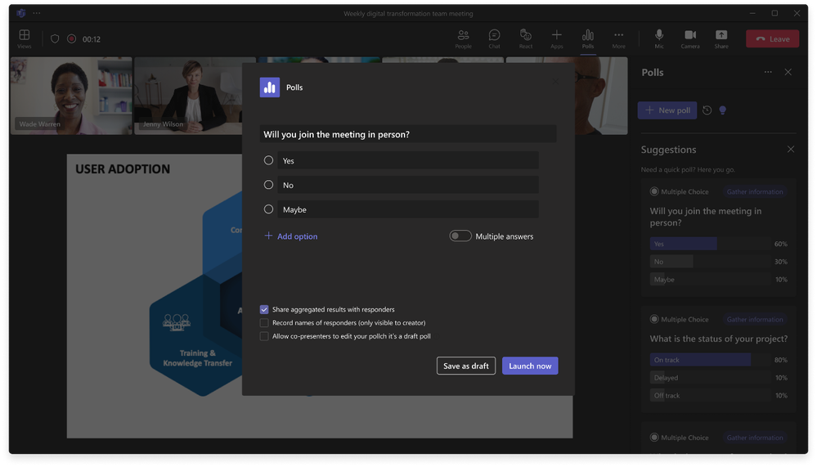Toggle the Multiple answers switch
817x467 pixels.
tap(460, 236)
